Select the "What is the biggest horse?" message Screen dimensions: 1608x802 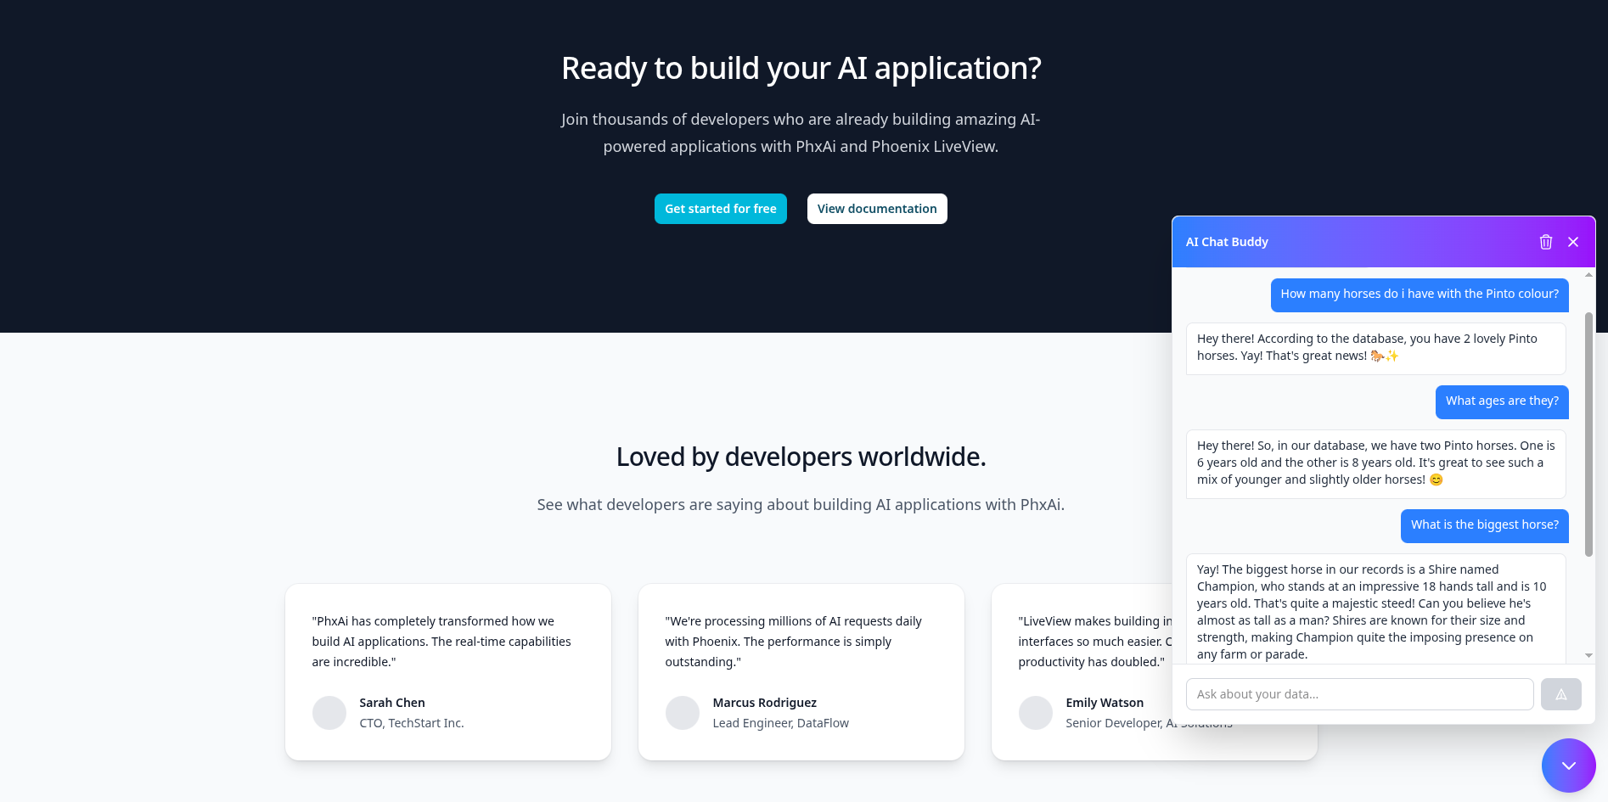coord(1485,525)
